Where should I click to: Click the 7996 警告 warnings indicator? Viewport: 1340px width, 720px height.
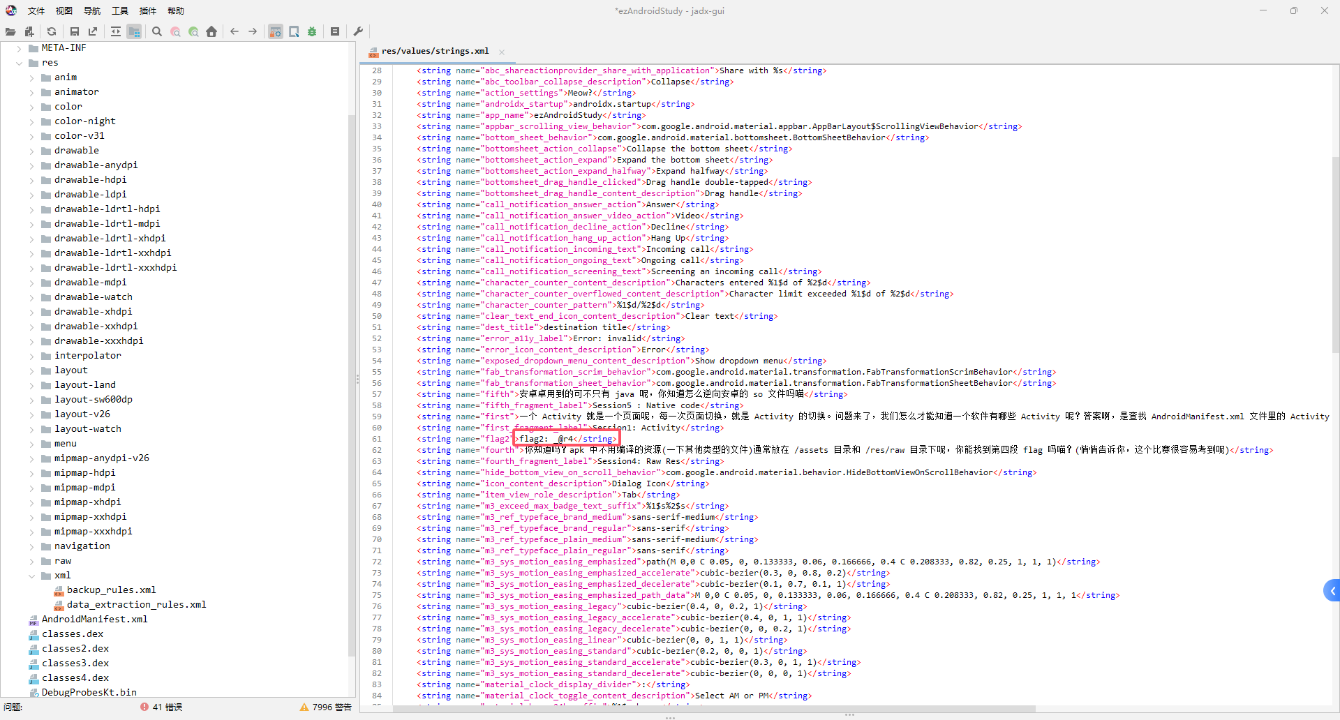click(326, 707)
